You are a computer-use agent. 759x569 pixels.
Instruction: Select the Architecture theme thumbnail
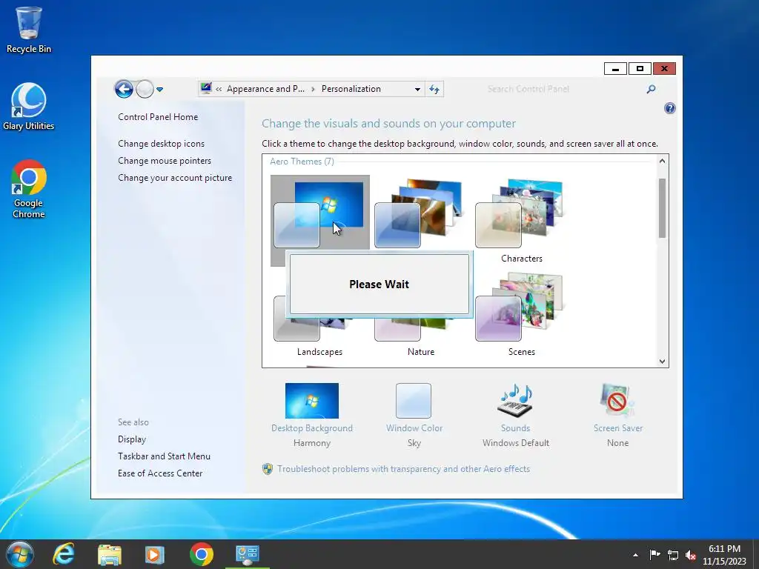point(418,213)
